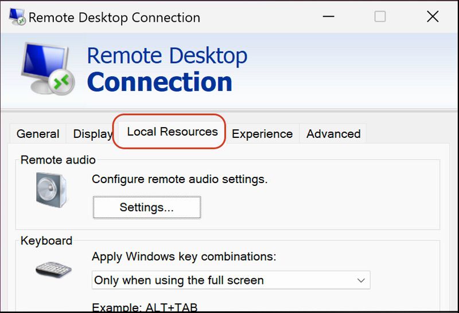
Task: Click the 'Configure remote audio settings.' text
Action: point(180,179)
